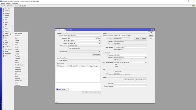
Task: Toggle the DHCP Server checkbox
Action: pos(114,60)
